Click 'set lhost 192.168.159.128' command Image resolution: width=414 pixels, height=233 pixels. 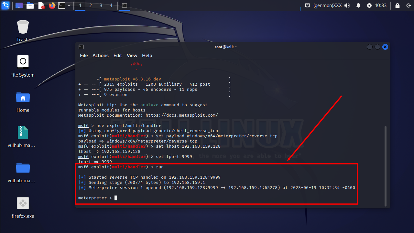[188, 146]
